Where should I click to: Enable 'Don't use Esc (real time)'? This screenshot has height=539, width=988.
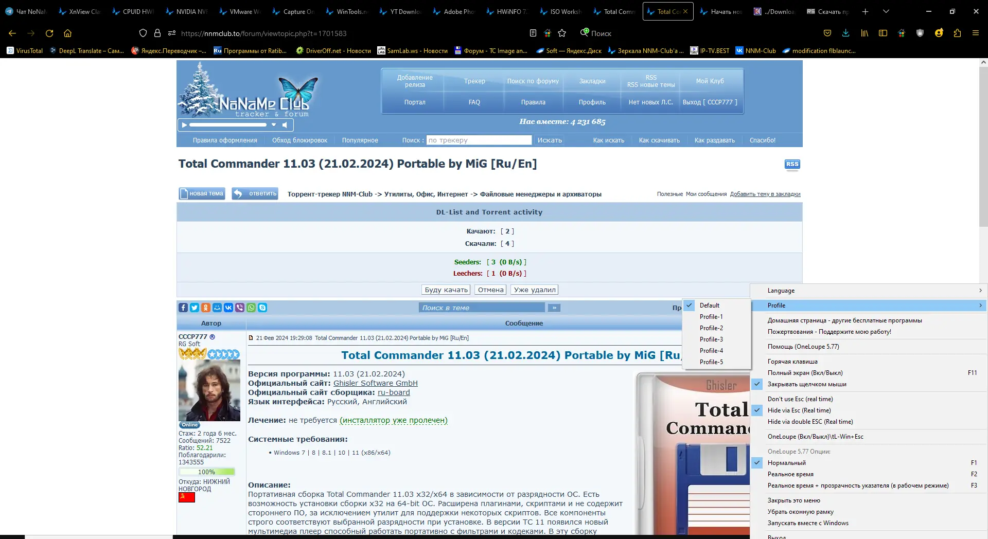coord(869,399)
